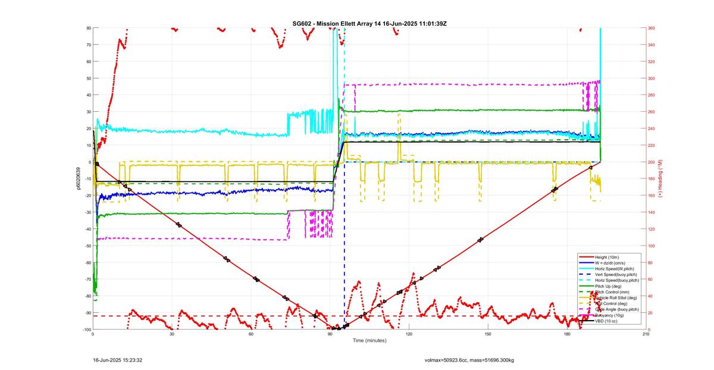714x370 pixels.
Task: Click the 340 tick on the heading axis
Action: click(652, 45)
